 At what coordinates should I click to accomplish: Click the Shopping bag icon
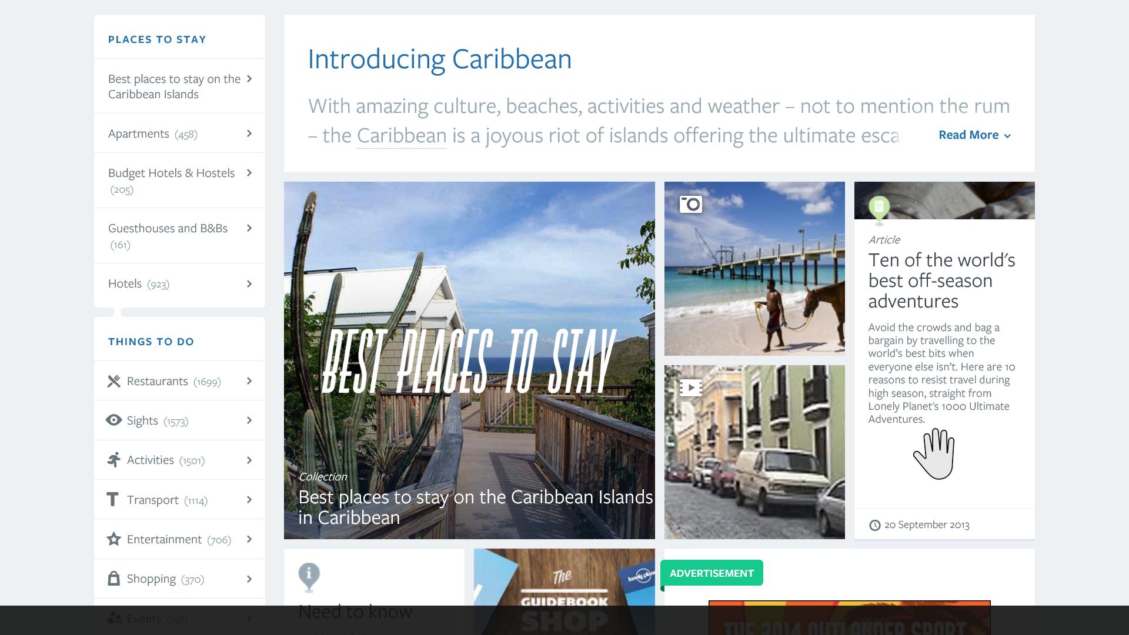click(x=113, y=579)
